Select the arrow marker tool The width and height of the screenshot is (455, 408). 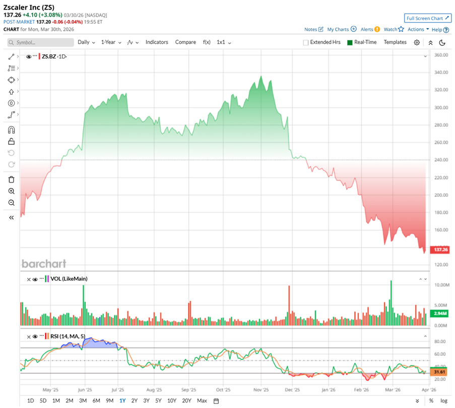point(11,92)
